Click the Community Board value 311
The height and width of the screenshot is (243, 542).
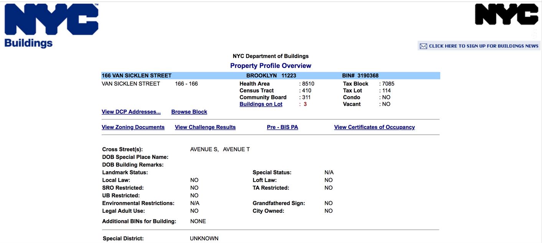306,97
